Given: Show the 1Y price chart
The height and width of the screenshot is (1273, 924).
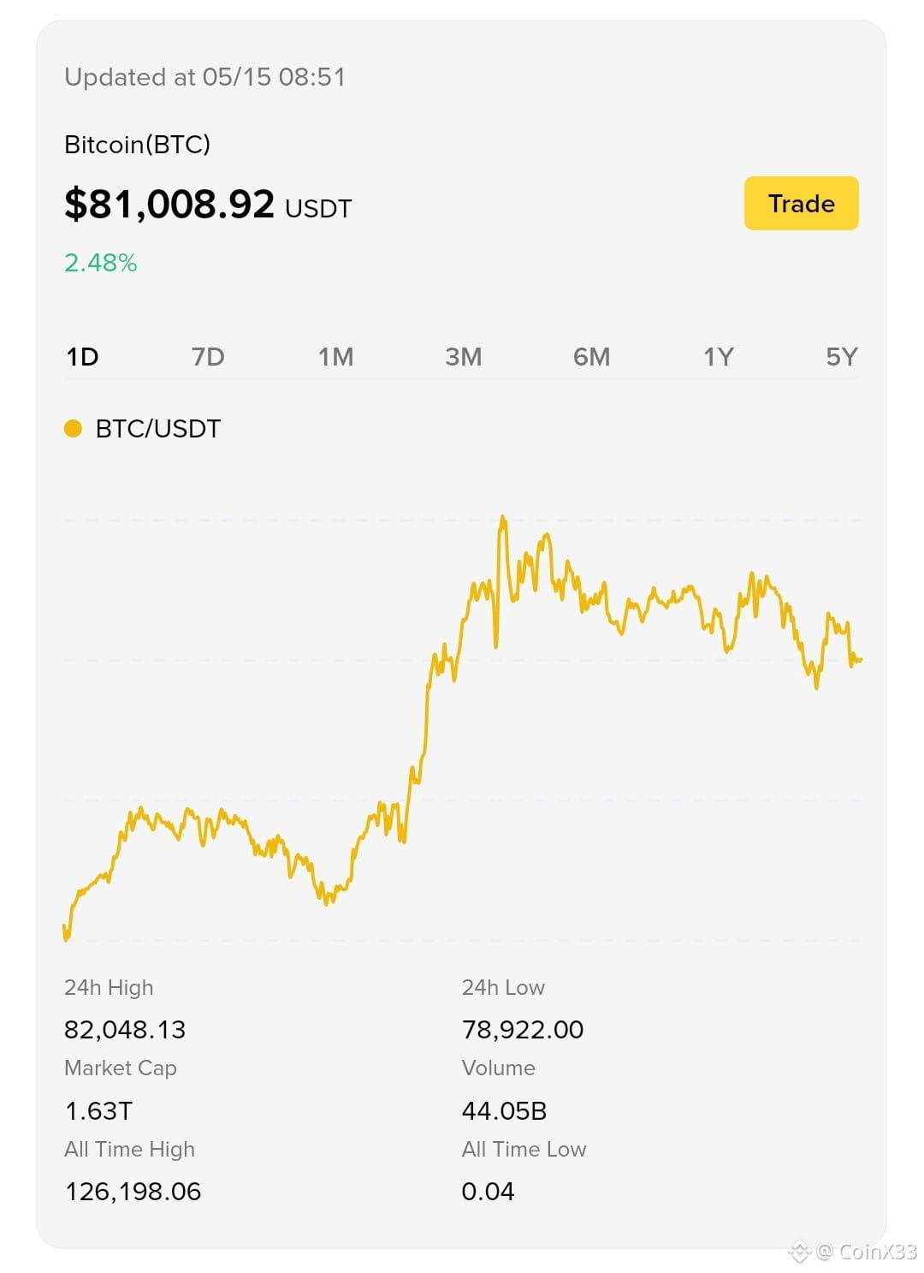Looking at the screenshot, I should [719, 356].
